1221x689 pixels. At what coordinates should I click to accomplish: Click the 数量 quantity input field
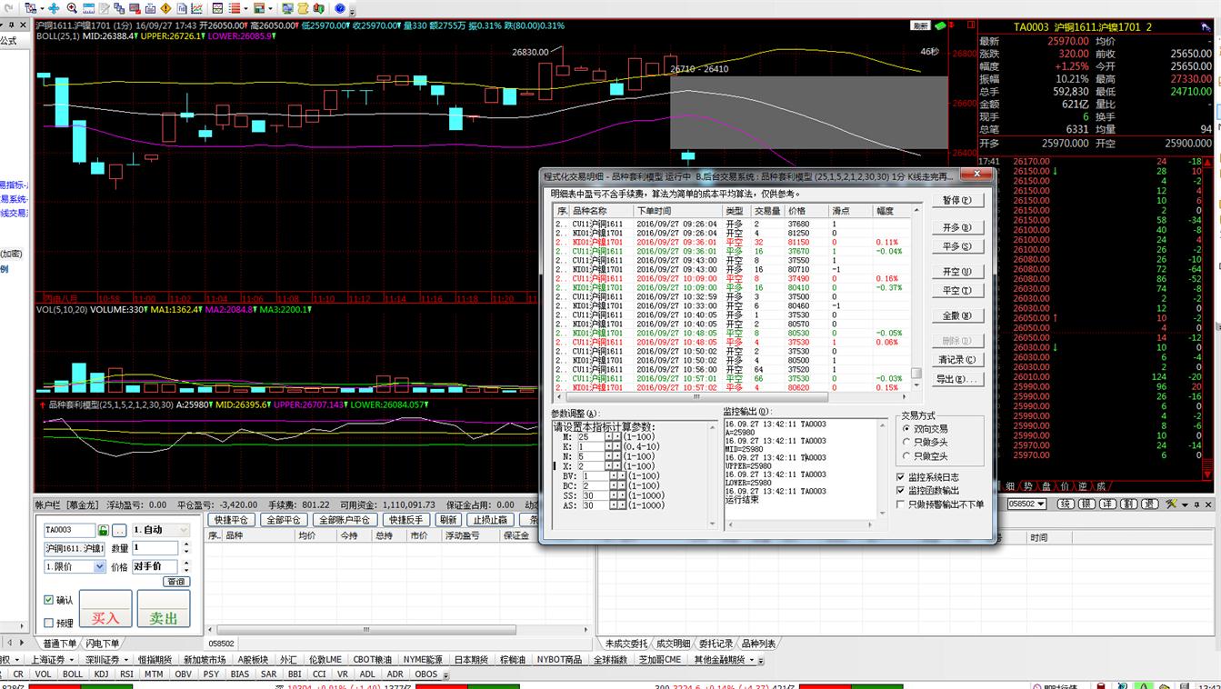point(155,548)
